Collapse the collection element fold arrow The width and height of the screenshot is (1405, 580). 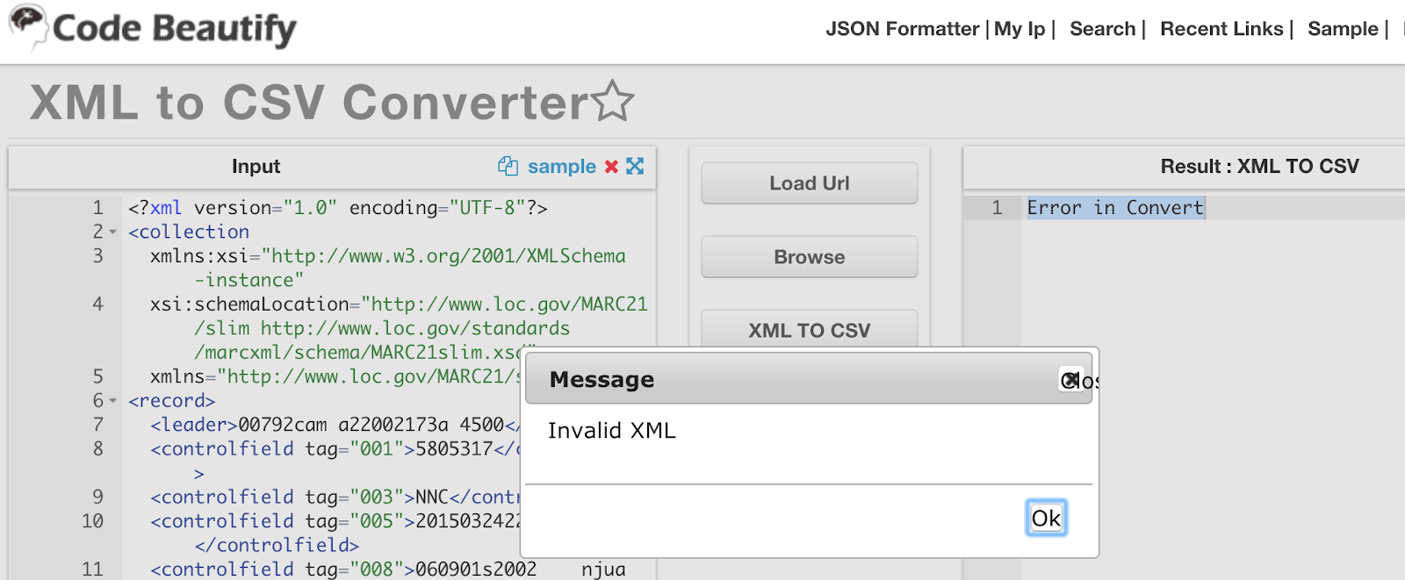(112, 233)
